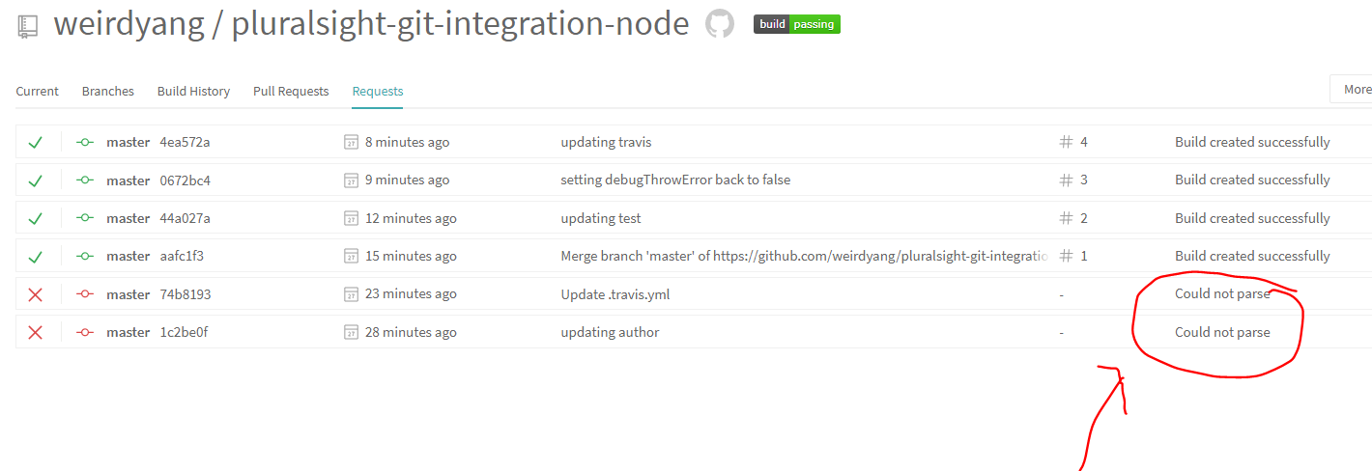Click calendar icon beside 15 minutes ago
The image size is (1372, 471).
pos(351,257)
